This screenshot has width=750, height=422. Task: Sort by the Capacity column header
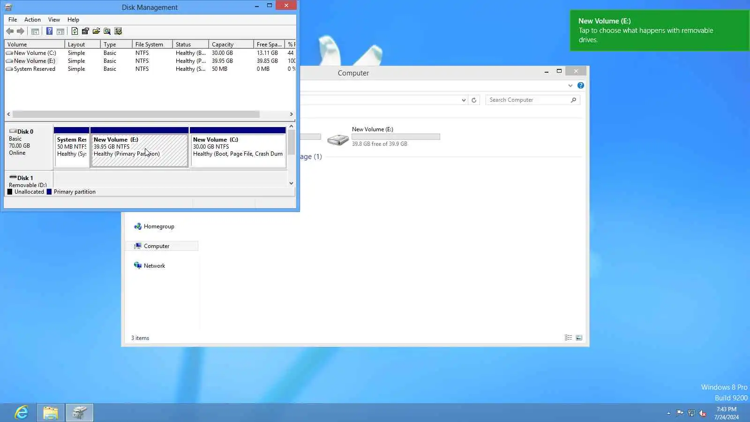[x=231, y=45]
